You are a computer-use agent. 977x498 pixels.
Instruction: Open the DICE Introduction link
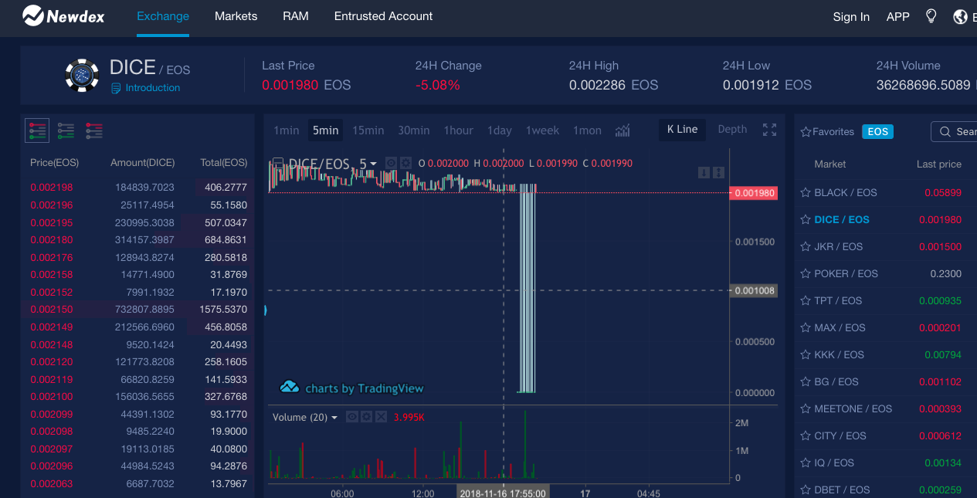tap(145, 88)
